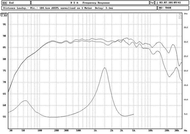Click the 70 value on the dB axis
The height and width of the screenshot is (134, 190).
(x=4, y=82)
